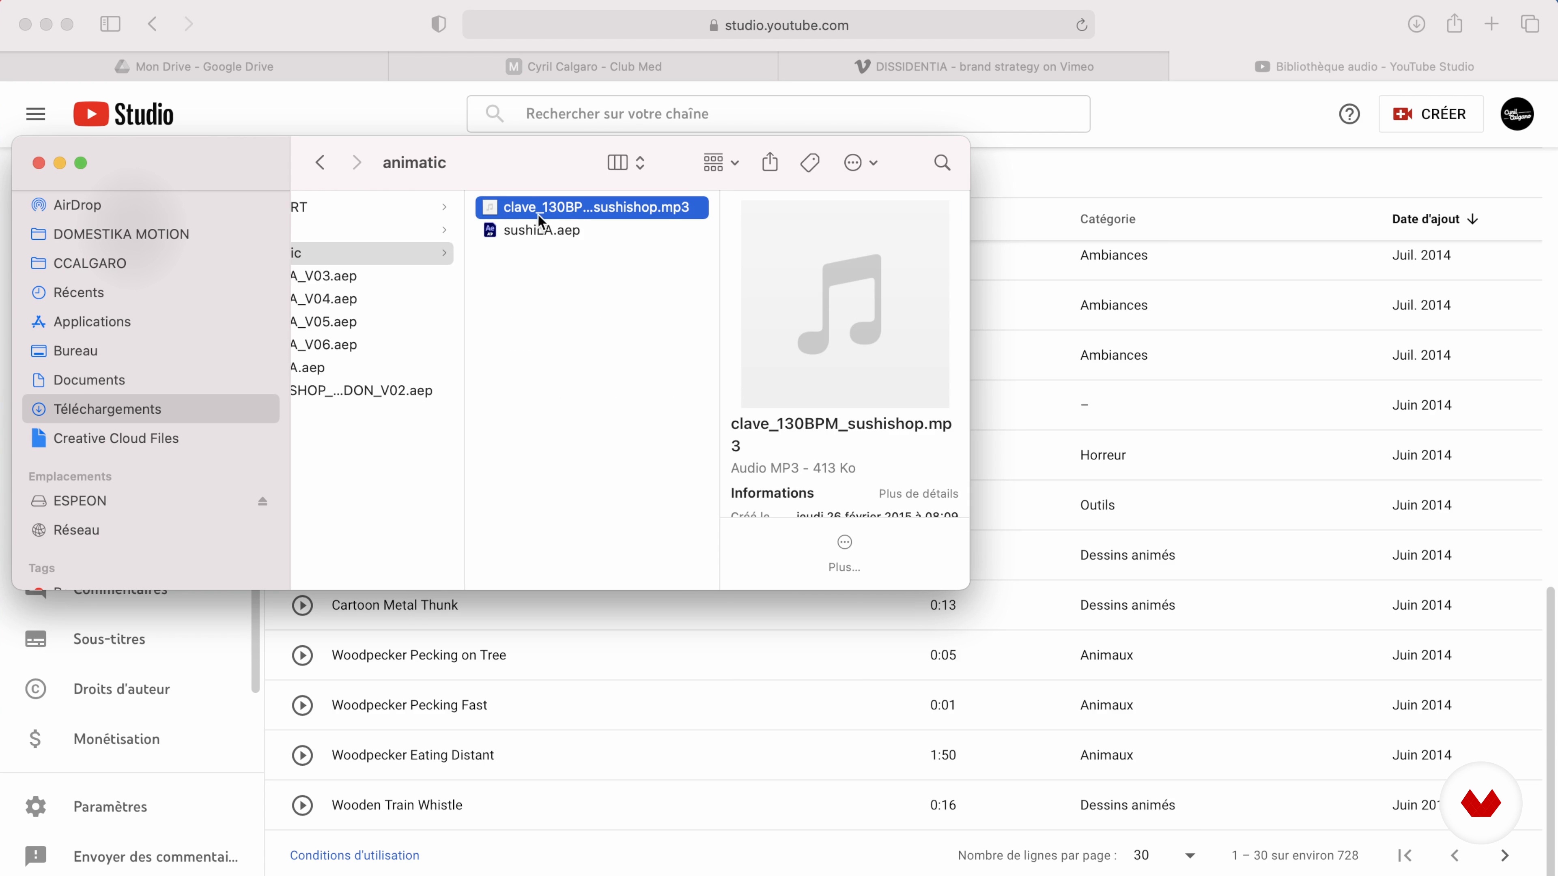Play Woodpecker Eating Distant preview
This screenshot has height=876, width=1558.
click(302, 755)
